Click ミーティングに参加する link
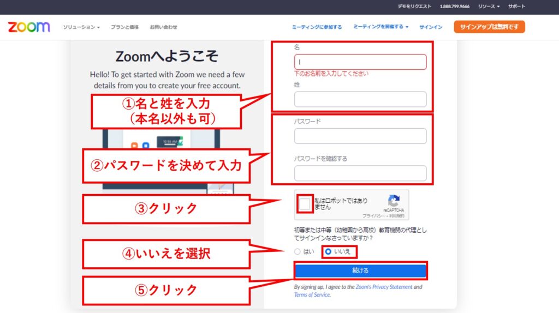This screenshot has width=559, height=313. click(317, 27)
